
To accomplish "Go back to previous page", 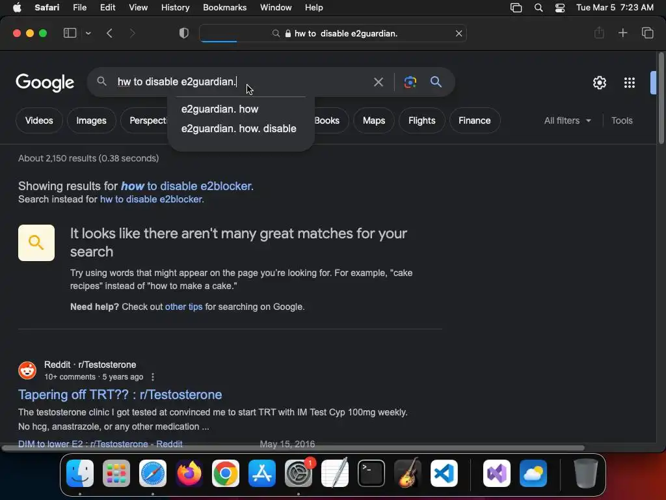I will pos(109,33).
